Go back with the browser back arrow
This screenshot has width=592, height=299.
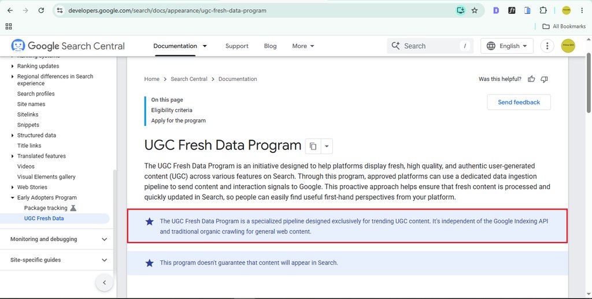coord(10,10)
